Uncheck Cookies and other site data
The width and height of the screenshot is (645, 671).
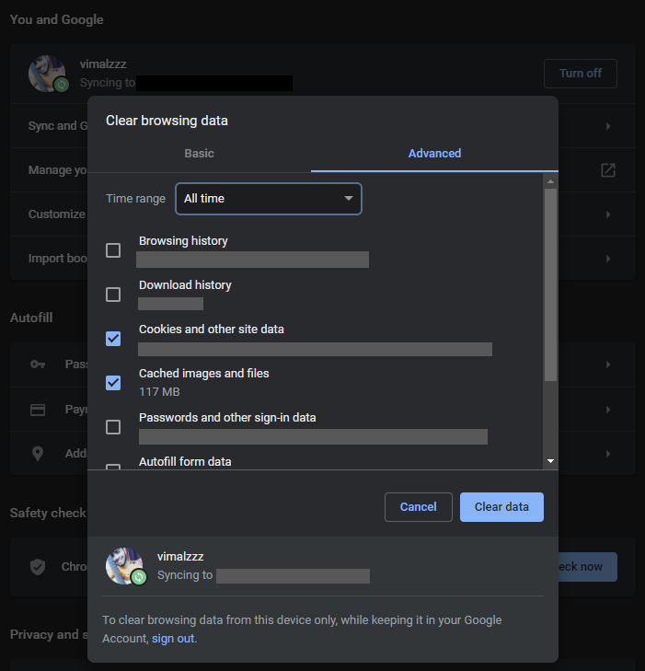[113, 339]
